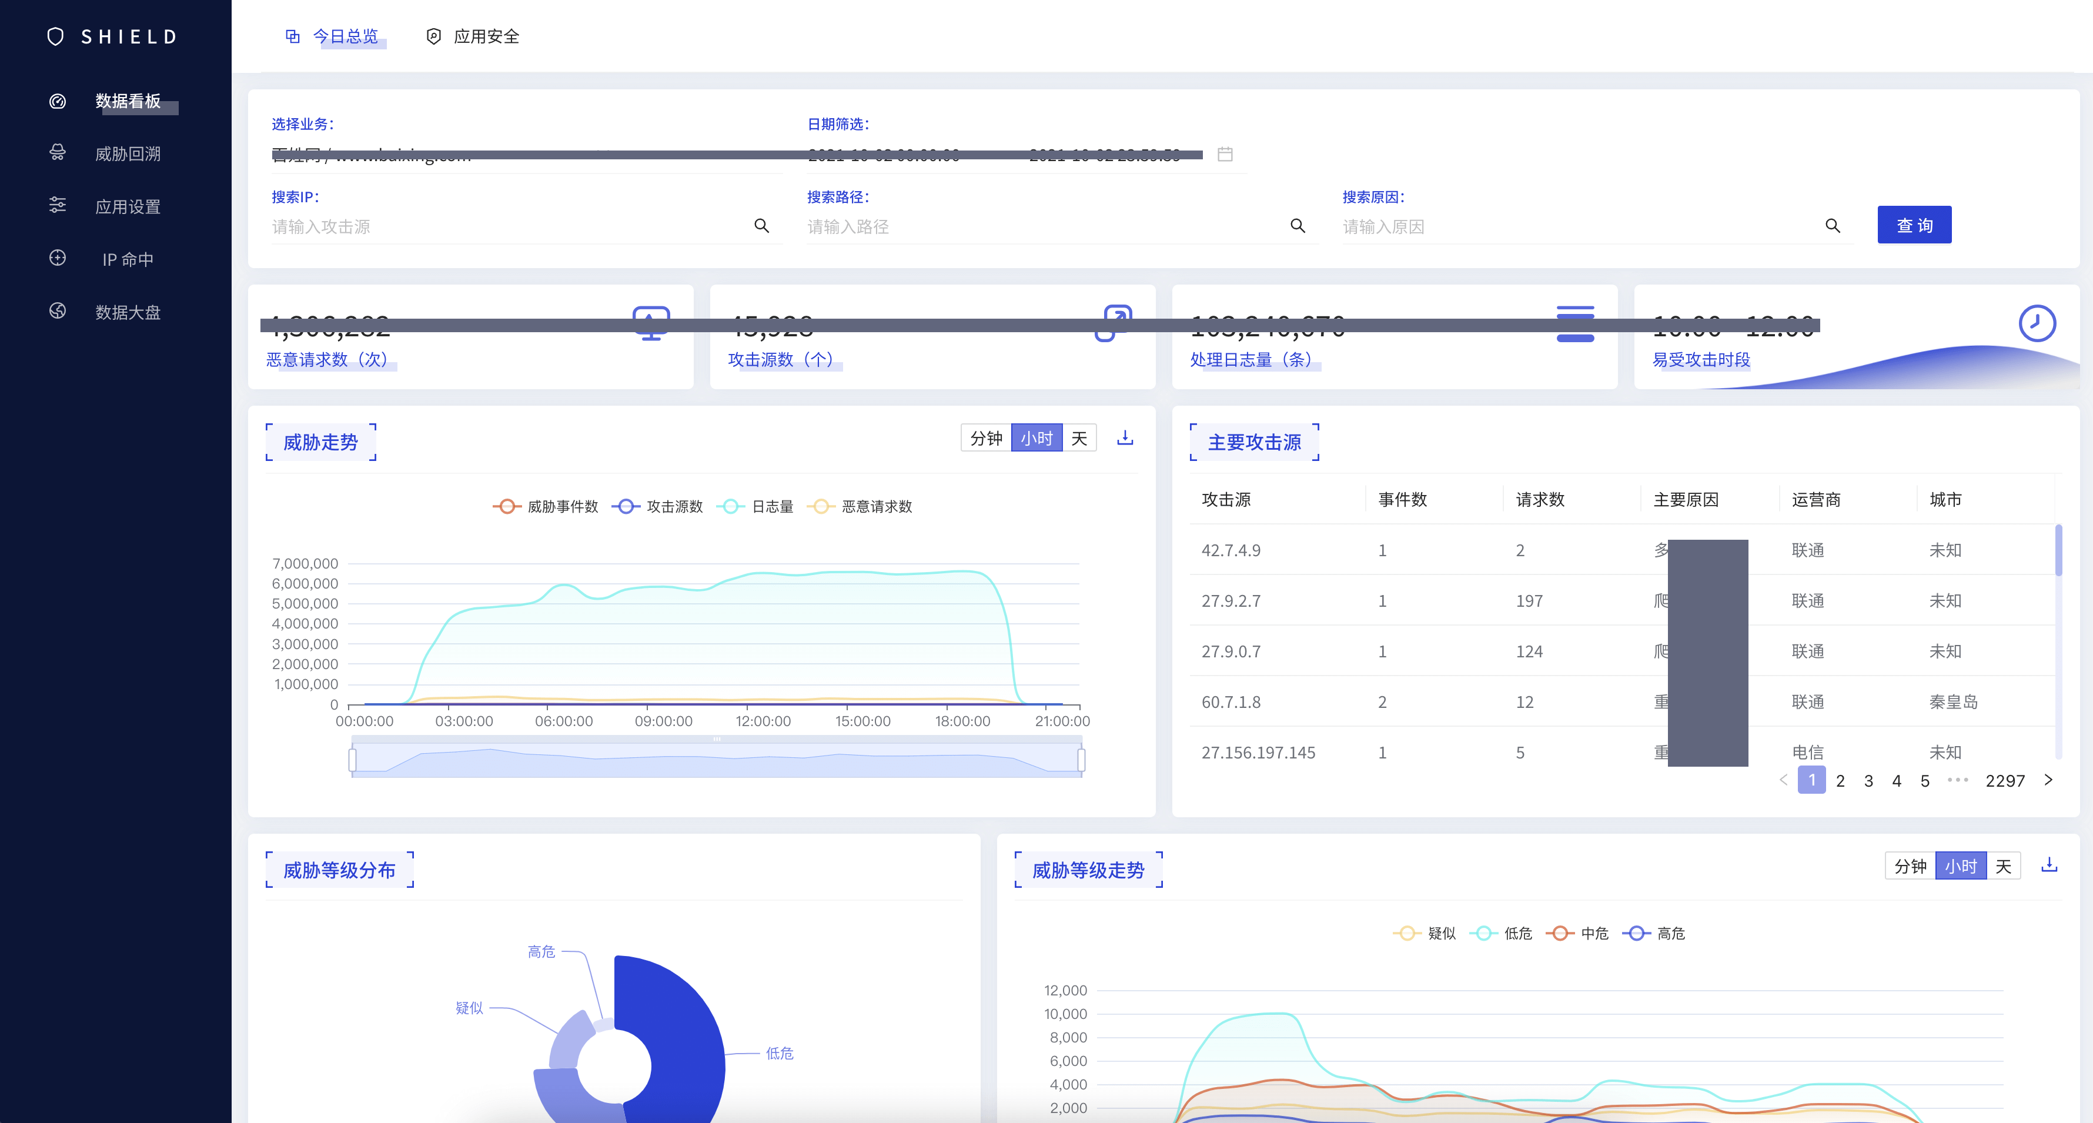2093x1123 pixels.
Task: Go to page 3 of attack sources
Action: coord(1869,780)
